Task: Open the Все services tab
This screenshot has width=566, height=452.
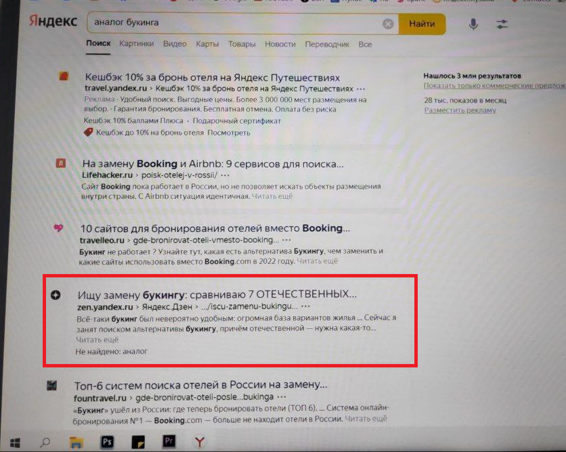Action: coord(365,45)
